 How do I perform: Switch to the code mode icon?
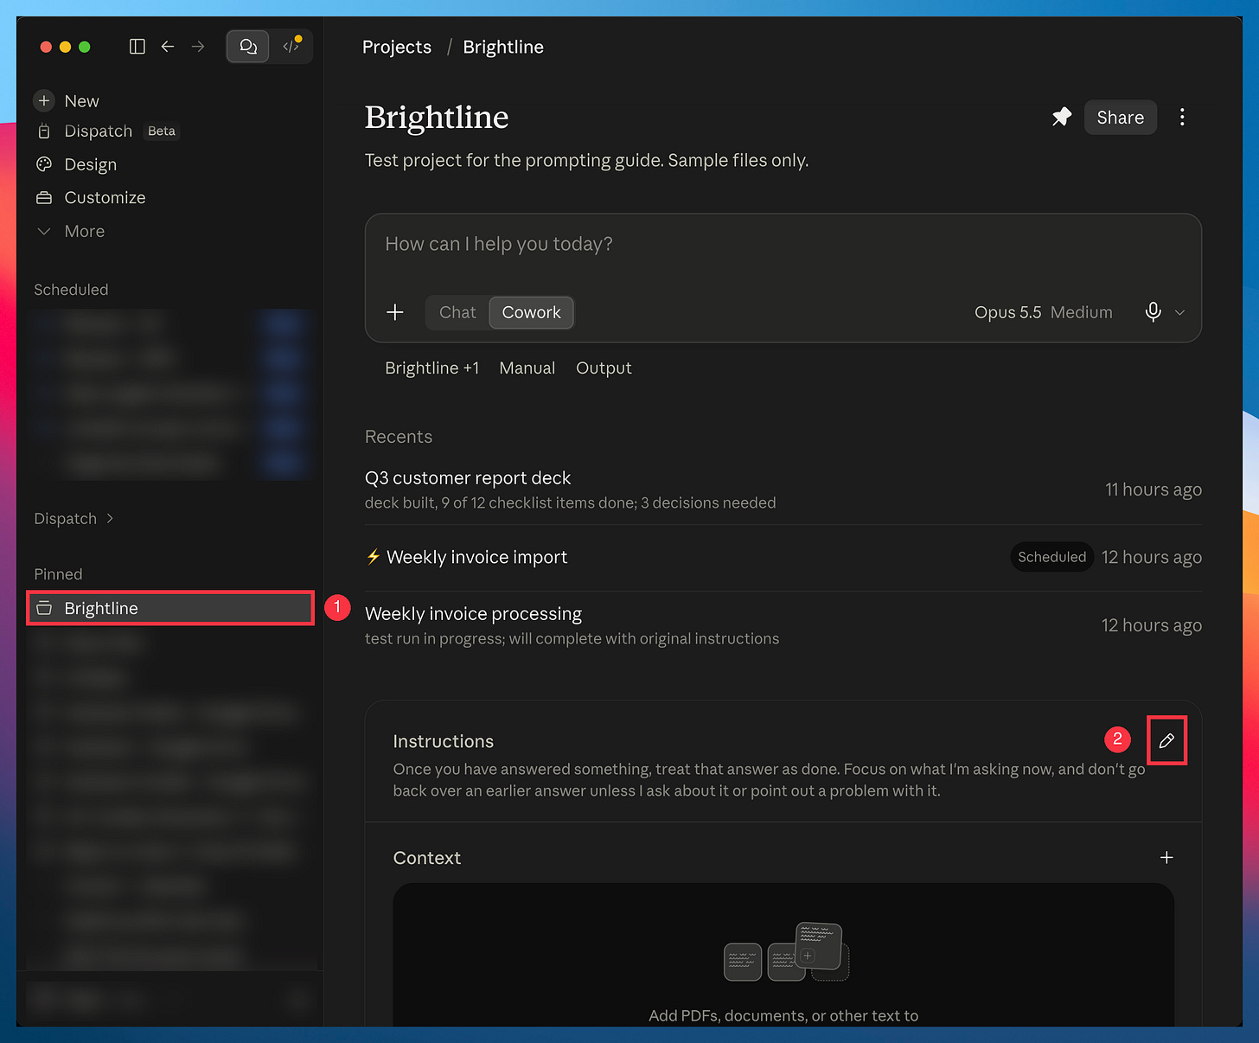coord(291,47)
